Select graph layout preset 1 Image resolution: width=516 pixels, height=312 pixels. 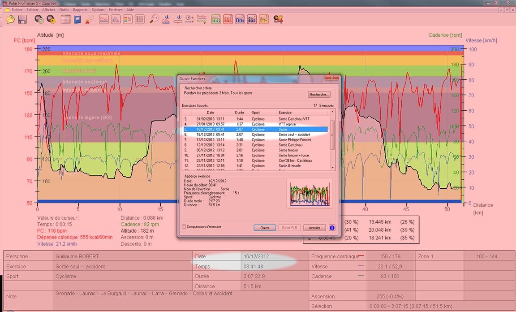pos(216,19)
